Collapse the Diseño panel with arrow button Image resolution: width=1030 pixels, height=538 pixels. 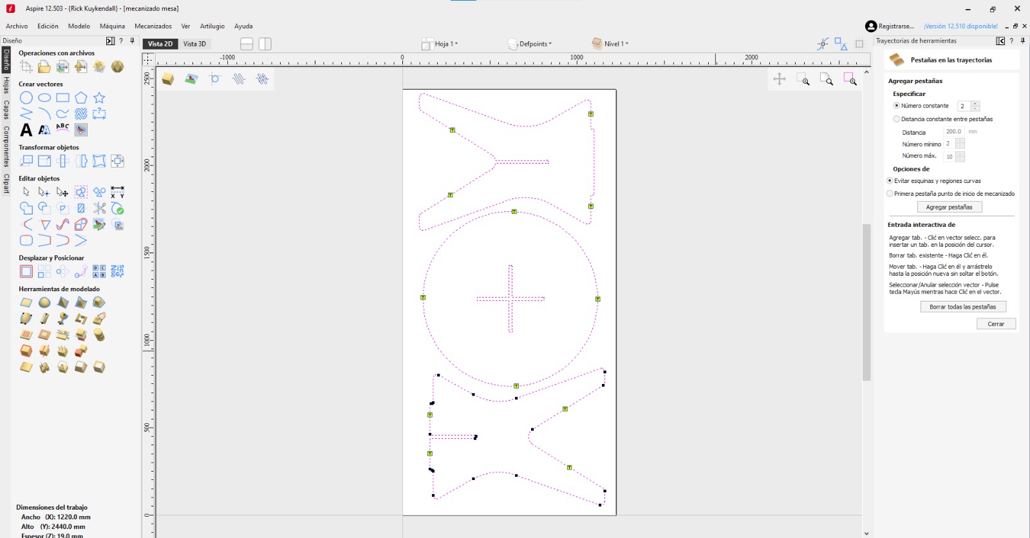click(110, 41)
